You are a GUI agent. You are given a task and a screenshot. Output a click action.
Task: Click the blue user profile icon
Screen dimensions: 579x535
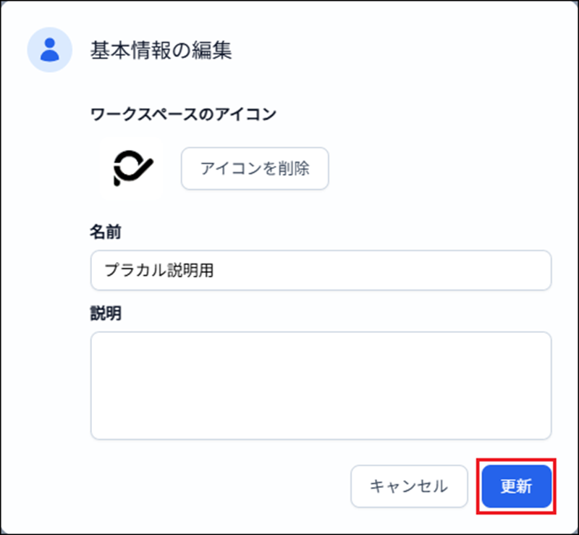[x=49, y=50]
